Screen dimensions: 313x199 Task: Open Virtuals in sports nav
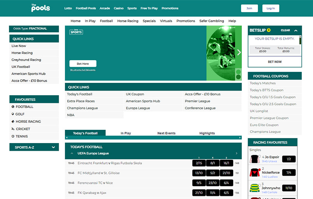(166, 21)
